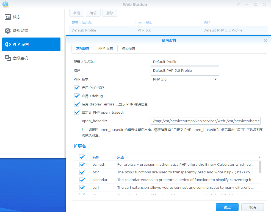This screenshot has height=212, width=271.
Task: Click the 确定 confirm button
Action: [227, 207]
